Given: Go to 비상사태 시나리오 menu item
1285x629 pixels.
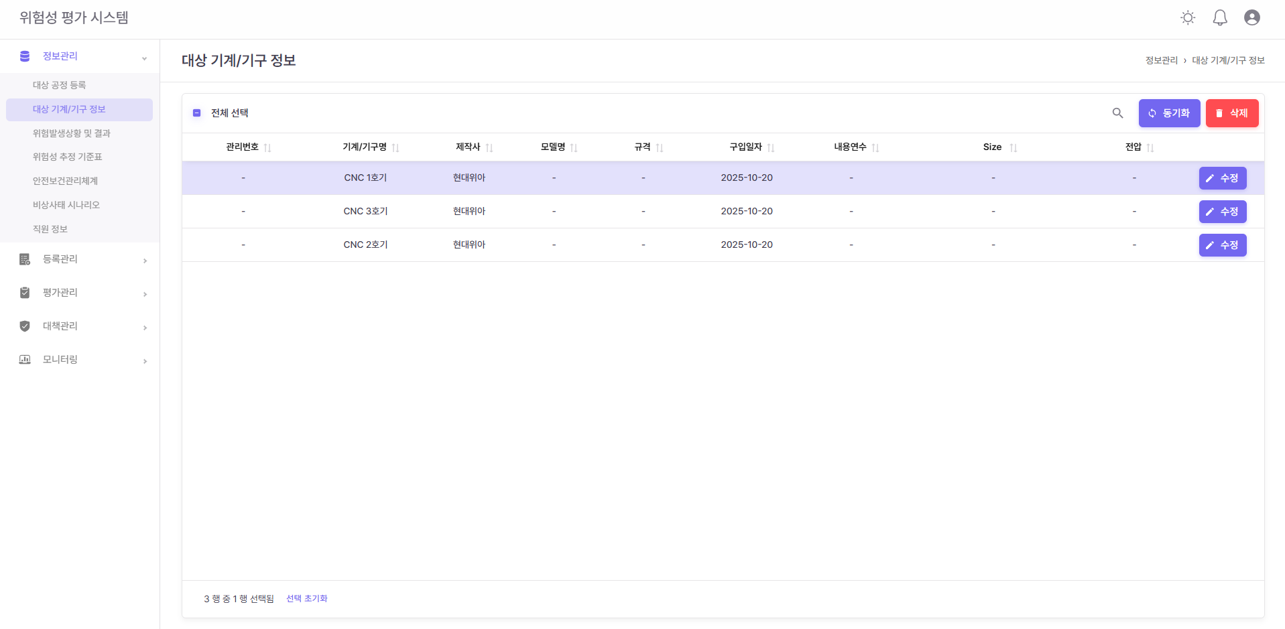Looking at the screenshot, I should pos(66,205).
